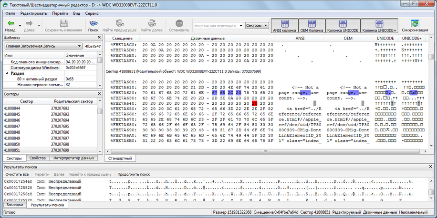Screen dimensions: 437x218
Task: Toggle the ANSI колонка display
Action: tap(284, 26)
